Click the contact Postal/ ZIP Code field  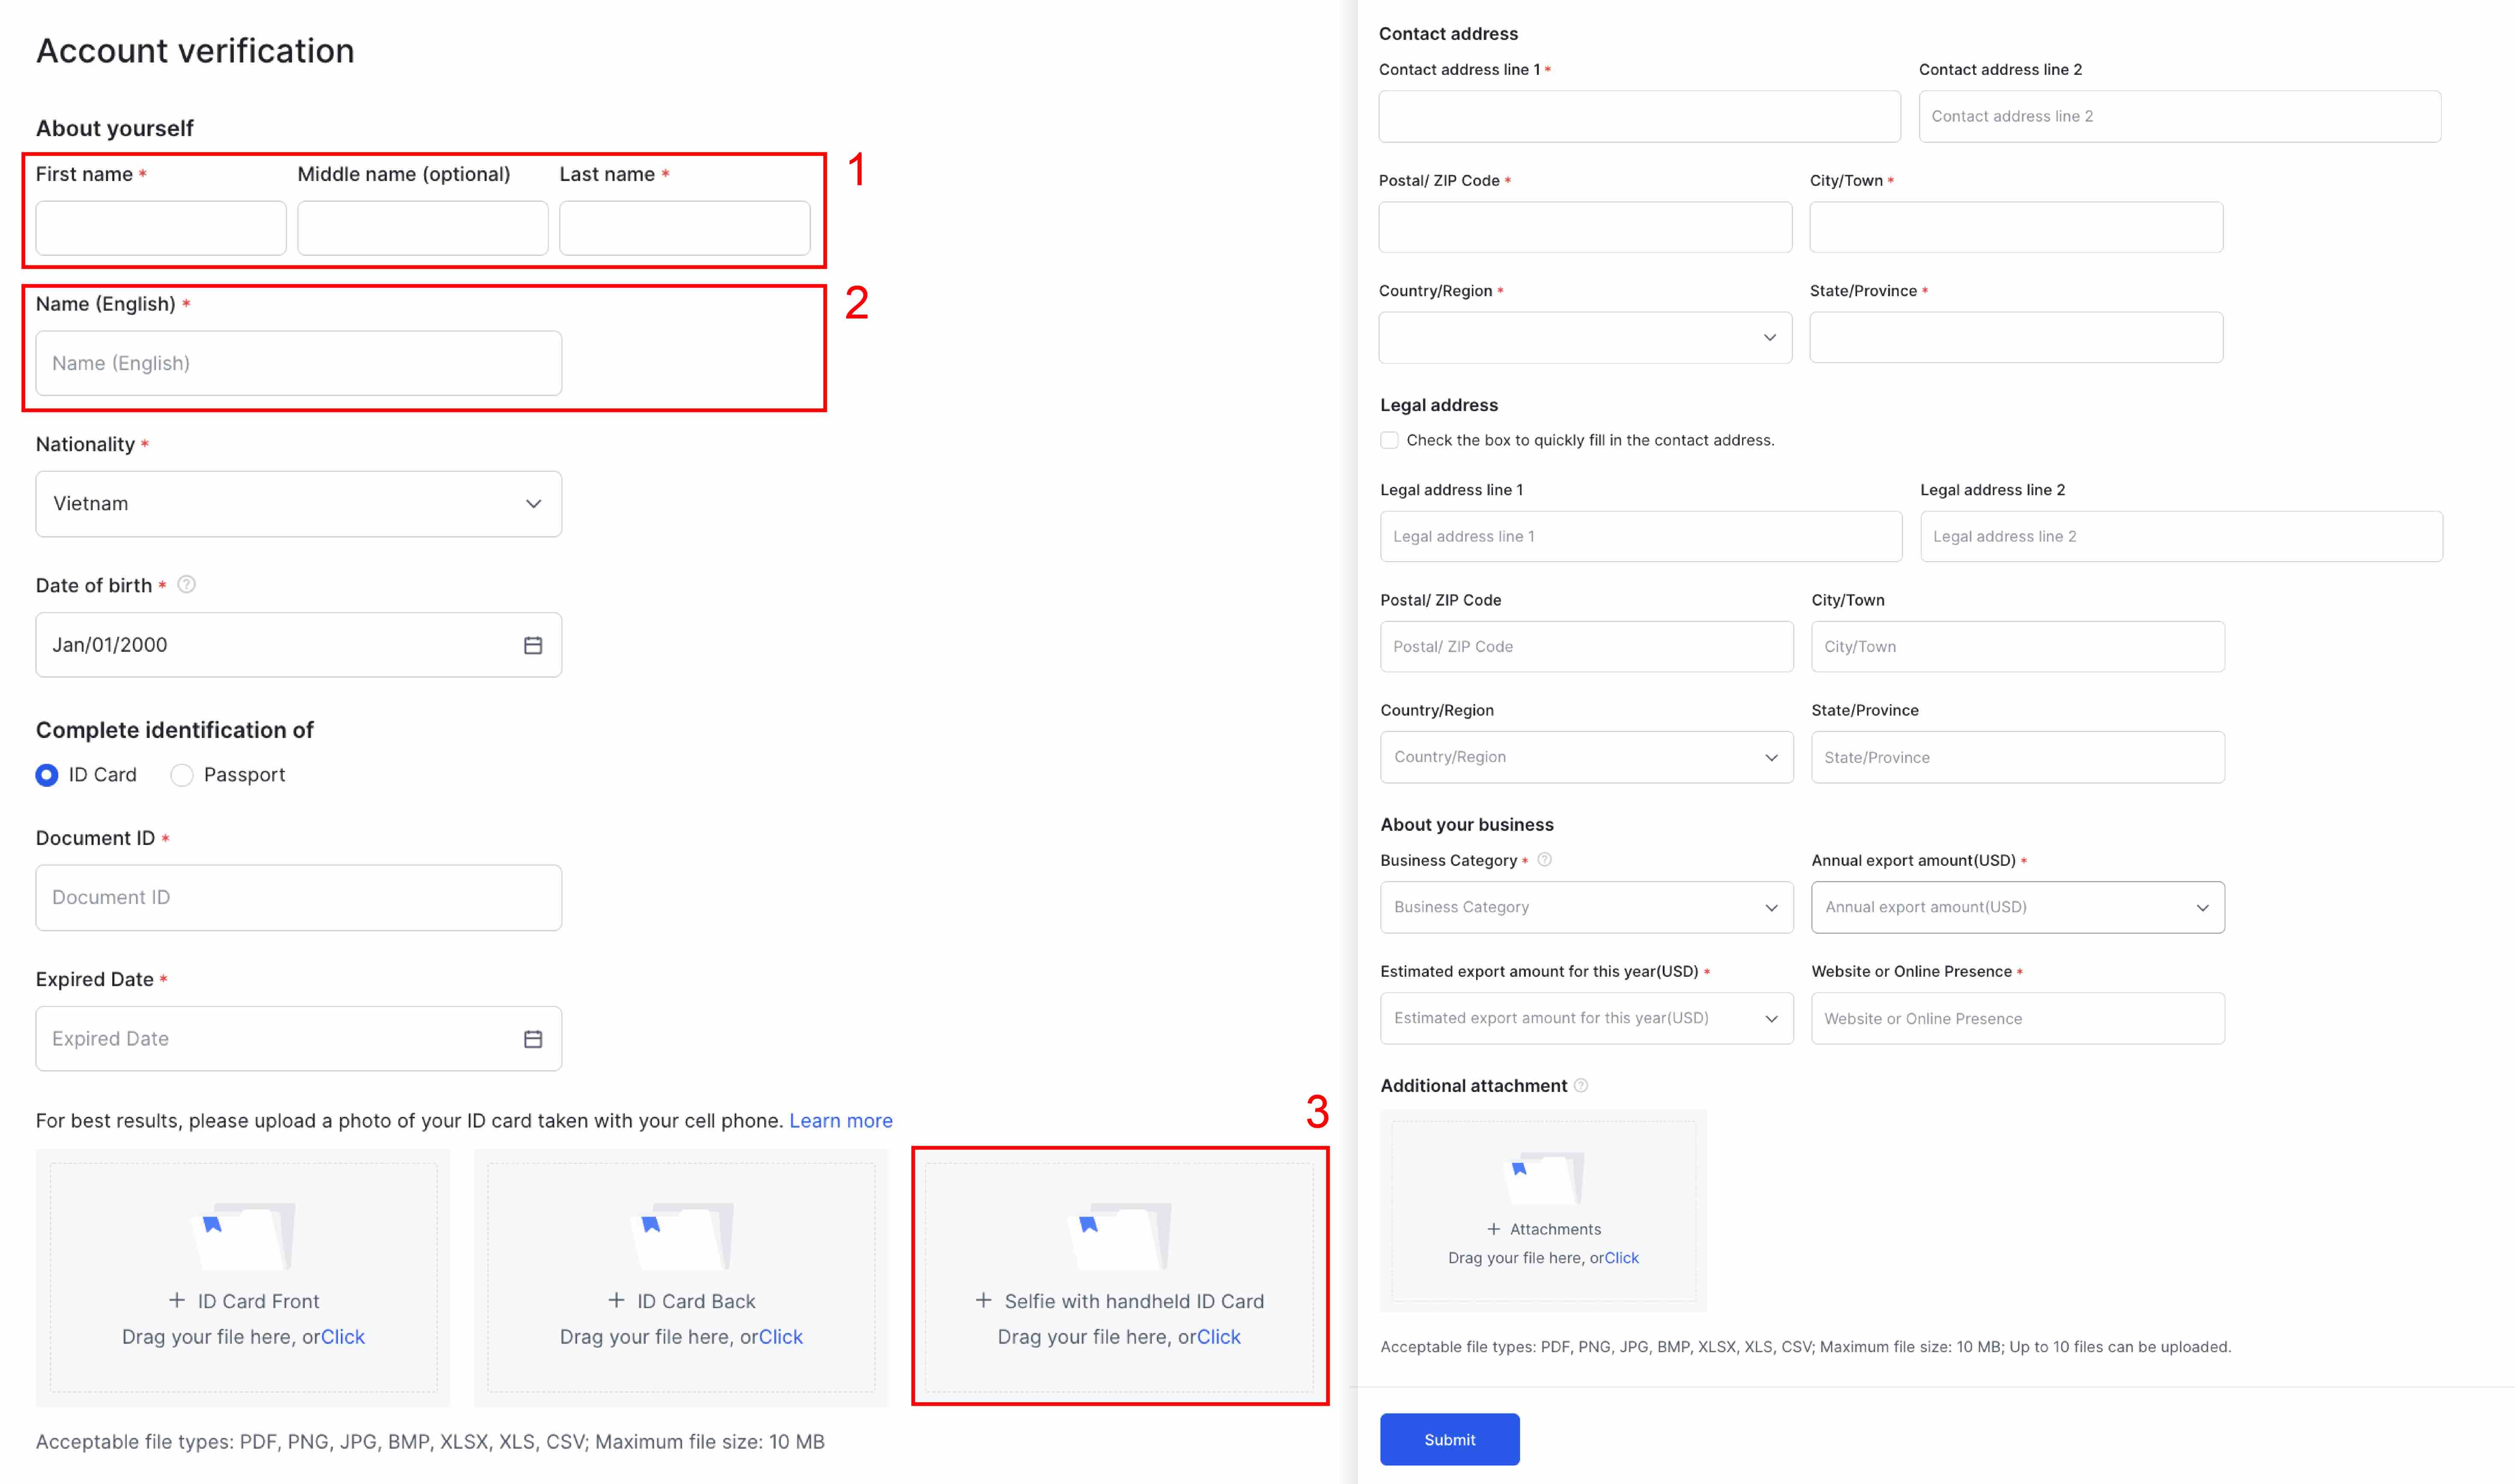click(1585, 227)
